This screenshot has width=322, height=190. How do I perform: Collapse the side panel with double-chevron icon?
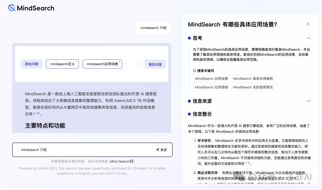[308, 24]
